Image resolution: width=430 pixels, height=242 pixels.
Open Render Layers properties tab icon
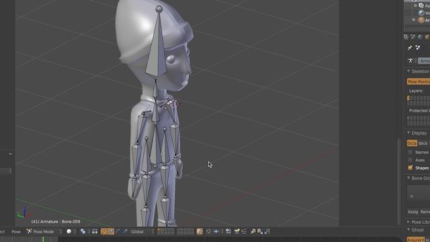click(x=406, y=37)
